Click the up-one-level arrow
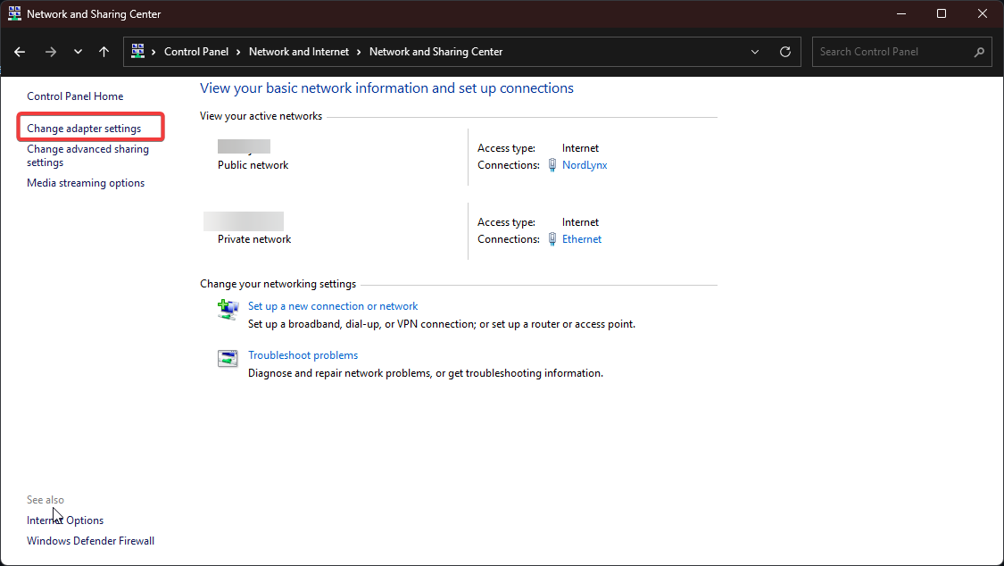The width and height of the screenshot is (1004, 566). (104, 52)
